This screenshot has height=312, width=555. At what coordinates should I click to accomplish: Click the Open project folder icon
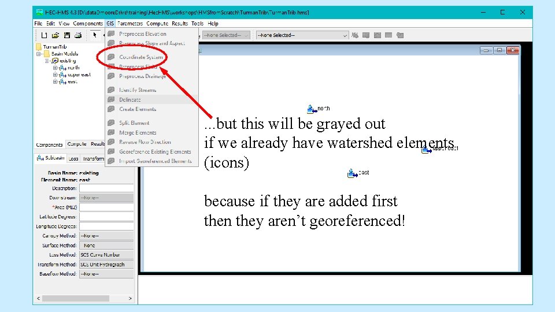tap(55, 35)
